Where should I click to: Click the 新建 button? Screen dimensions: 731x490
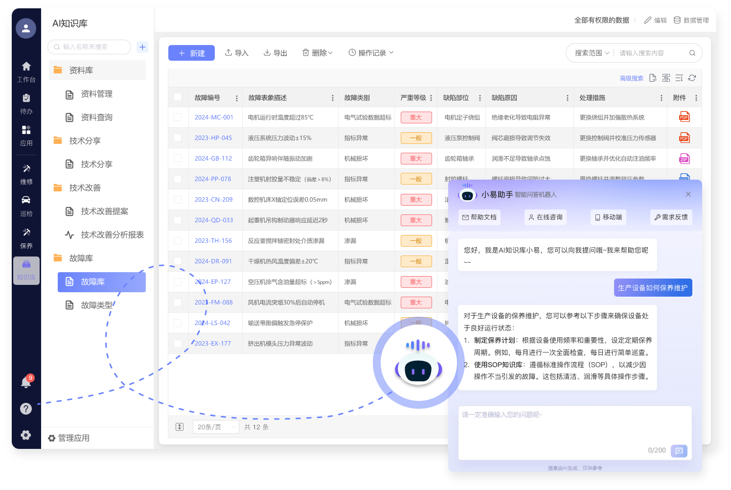tap(191, 53)
